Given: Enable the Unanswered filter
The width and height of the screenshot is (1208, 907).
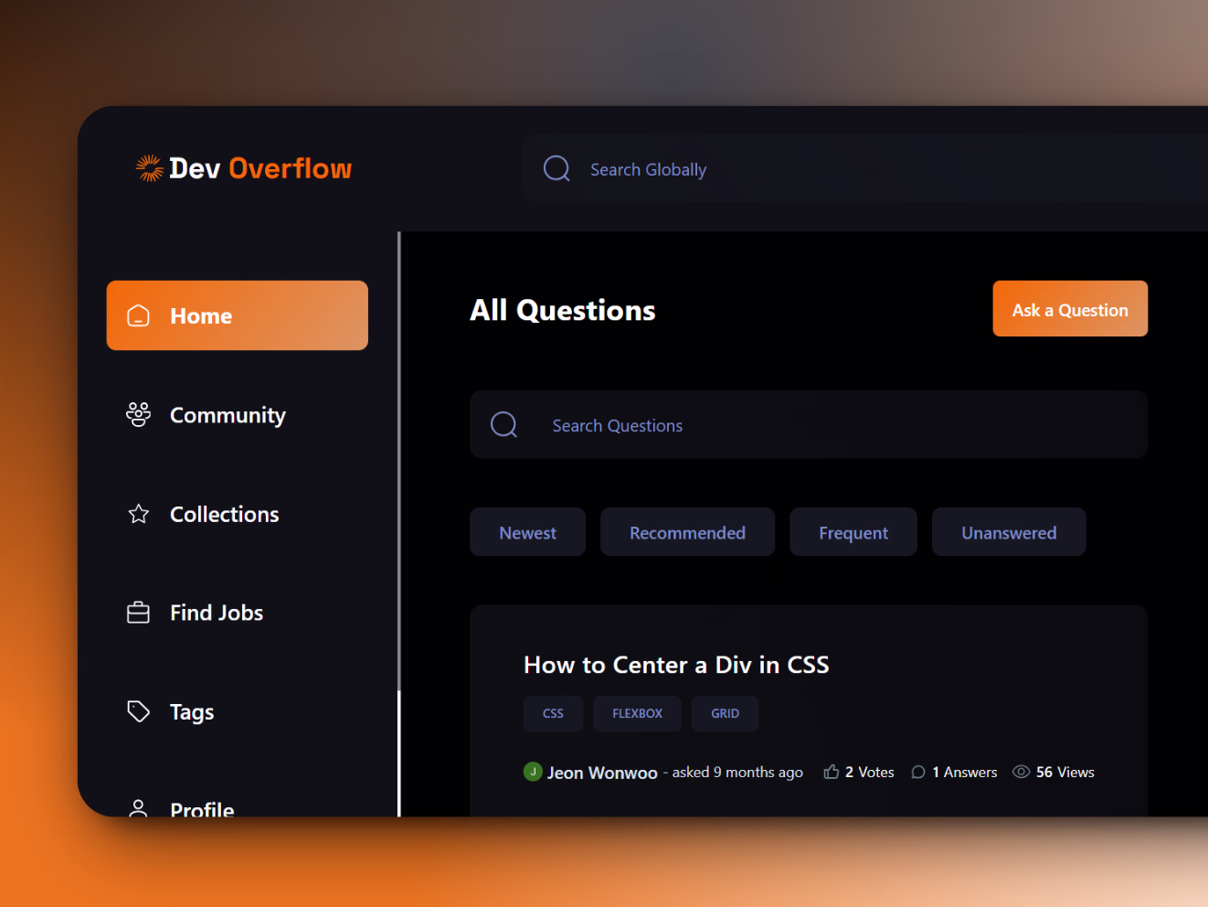Looking at the screenshot, I should coord(1009,531).
